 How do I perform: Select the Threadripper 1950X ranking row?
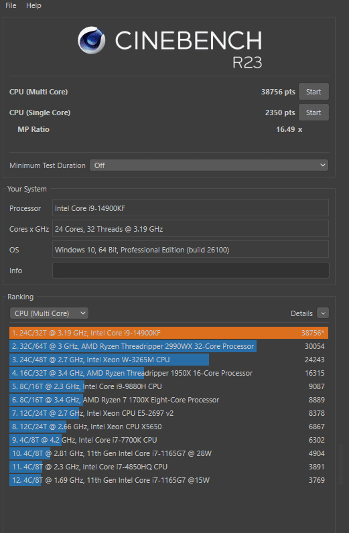pyautogui.click(x=169, y=373)
